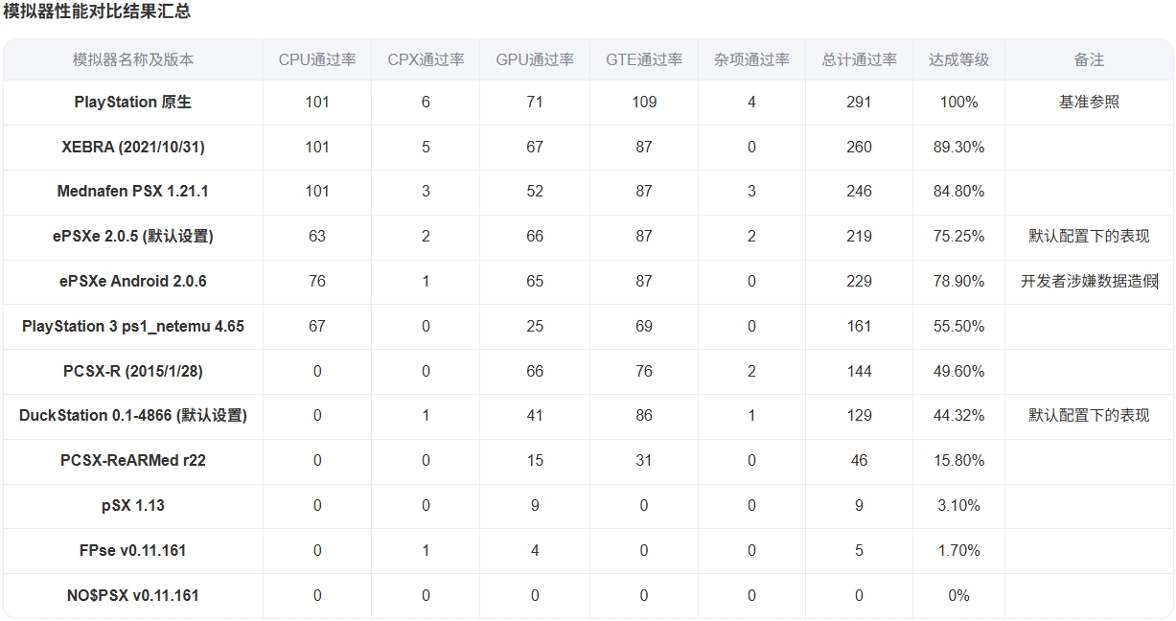Click the 默认配置下的表现 note in ePSXe 2.0.5 row
Screen dimensions: 1176x621
click(x=1089, y=236)
